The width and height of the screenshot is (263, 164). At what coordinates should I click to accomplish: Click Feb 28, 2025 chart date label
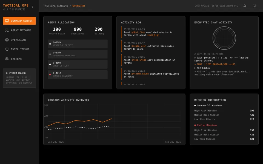coord(173,142)
